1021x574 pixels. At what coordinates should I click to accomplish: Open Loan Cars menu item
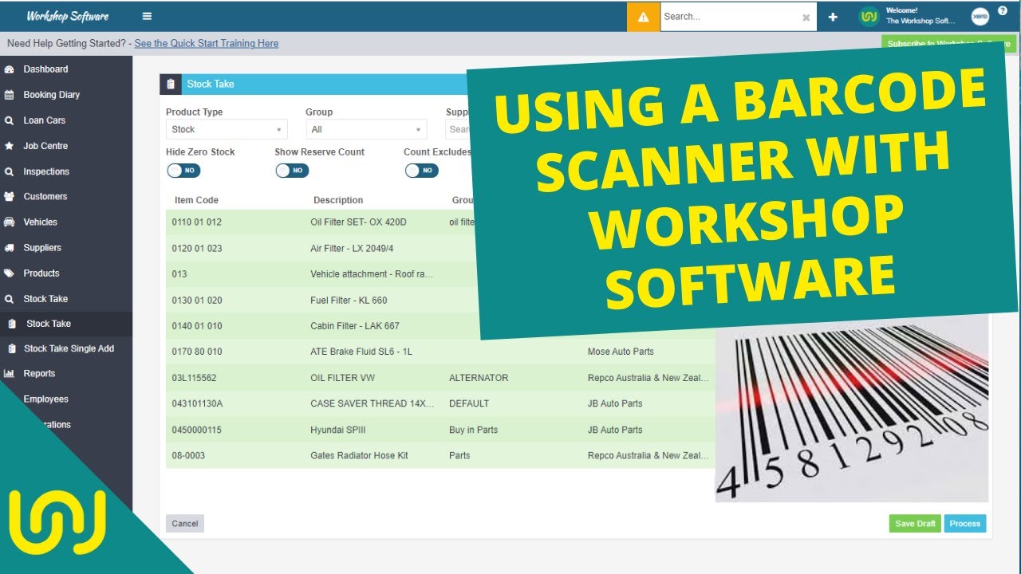pyautogui.click(x=44, y=120)
